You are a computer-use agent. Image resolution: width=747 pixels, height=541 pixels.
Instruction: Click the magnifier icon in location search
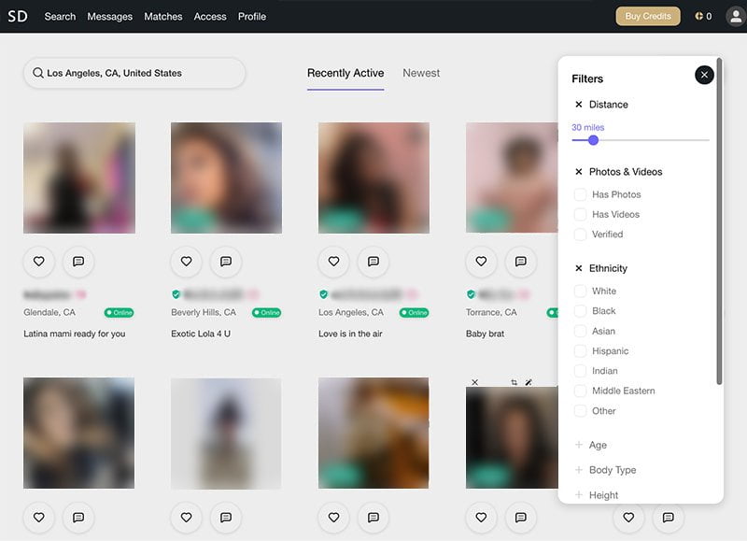(38, 73)
